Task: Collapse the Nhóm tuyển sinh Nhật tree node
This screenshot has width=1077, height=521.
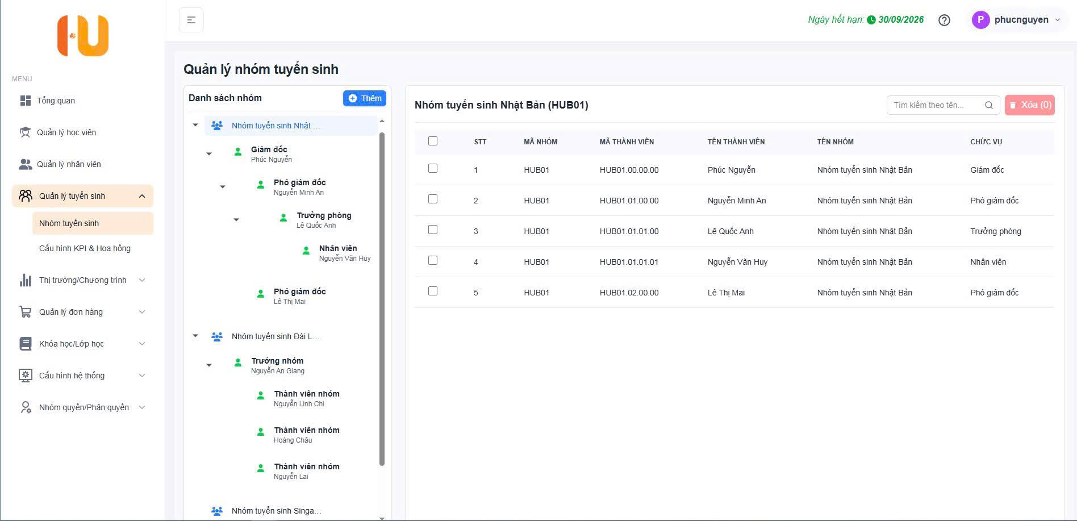Action: tap(195, 125)
